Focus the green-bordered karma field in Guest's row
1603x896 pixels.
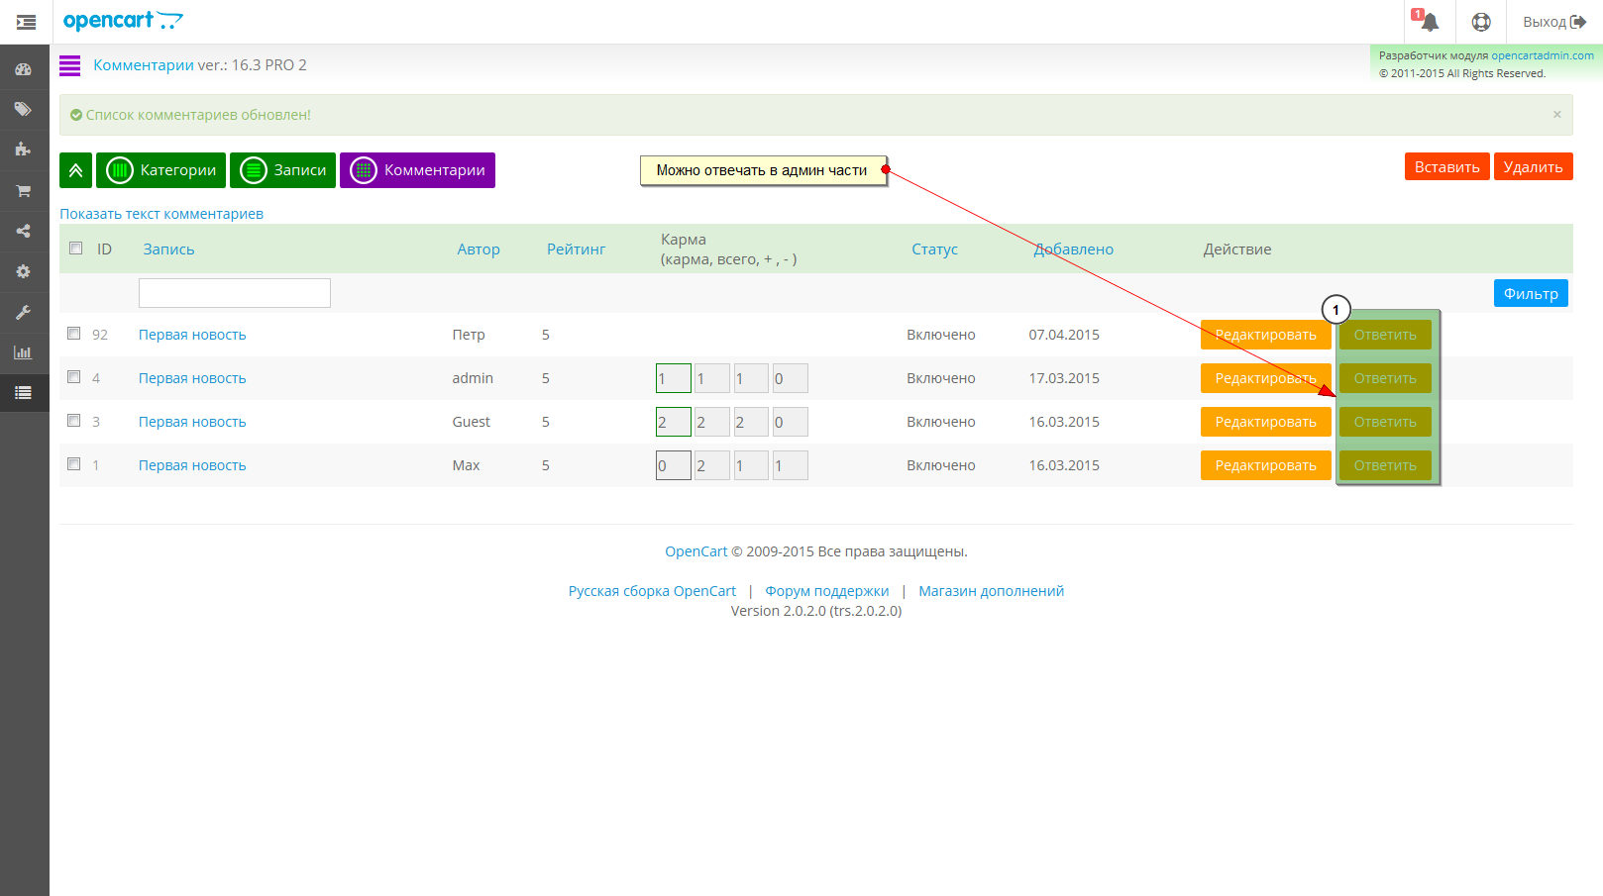(x=674, y=422)
